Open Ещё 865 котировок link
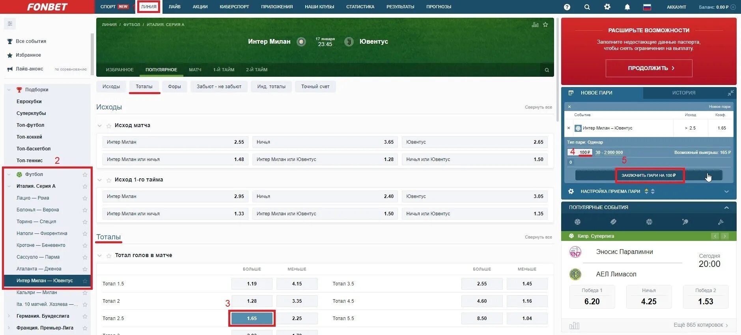 (x=701, y=325)
